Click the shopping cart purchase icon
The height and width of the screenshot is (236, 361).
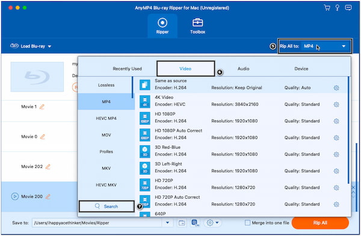[327, 8]
